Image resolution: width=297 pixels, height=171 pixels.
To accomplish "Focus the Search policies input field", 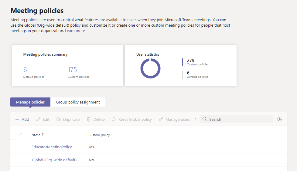I will tap(240, 119).
